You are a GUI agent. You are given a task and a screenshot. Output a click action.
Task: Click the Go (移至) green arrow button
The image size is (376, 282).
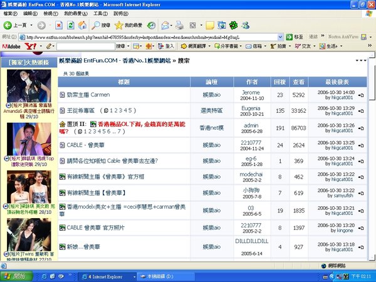coord(295,37)
